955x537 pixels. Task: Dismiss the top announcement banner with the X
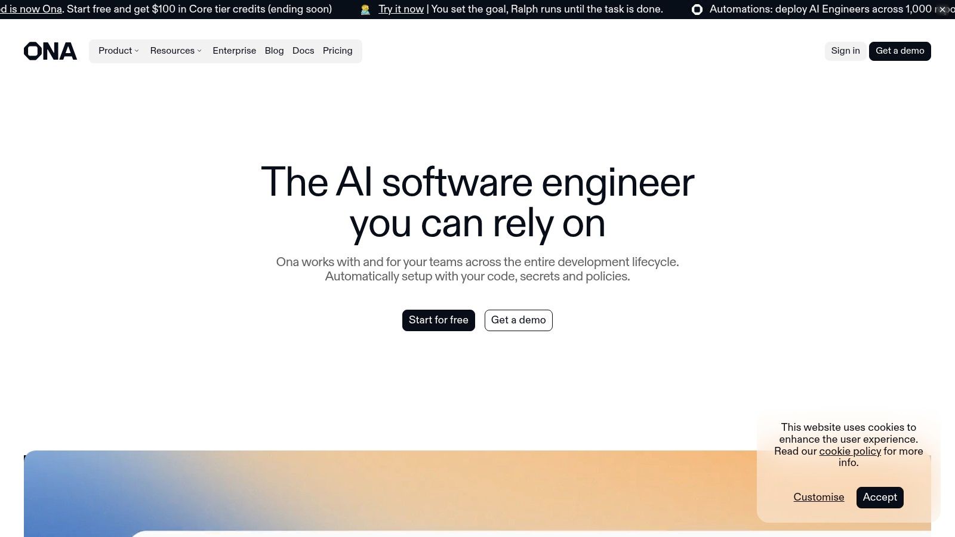point(942,10)
